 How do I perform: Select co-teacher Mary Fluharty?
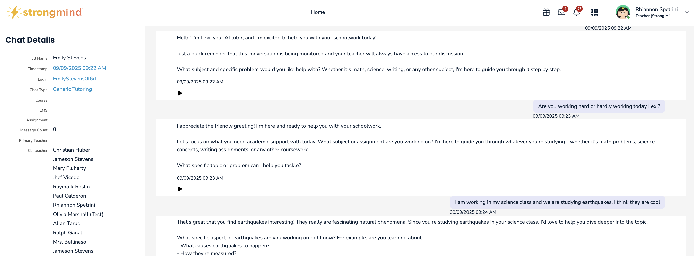(69, 168)
